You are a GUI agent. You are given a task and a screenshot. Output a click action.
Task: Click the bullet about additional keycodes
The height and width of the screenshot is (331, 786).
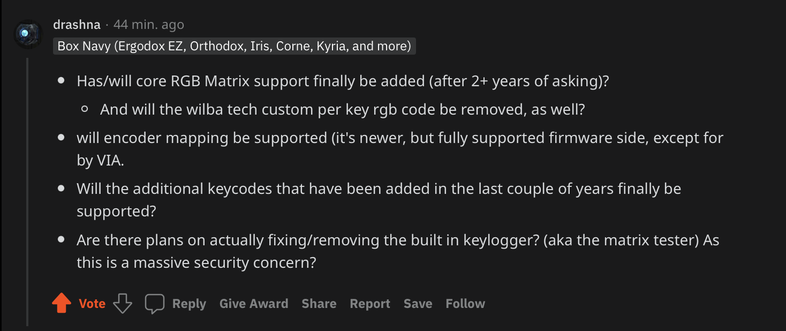(x=379, y=200)
